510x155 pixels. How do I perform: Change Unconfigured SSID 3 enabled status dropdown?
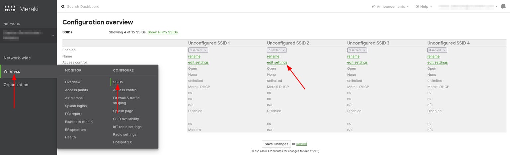tap(357, 50)
